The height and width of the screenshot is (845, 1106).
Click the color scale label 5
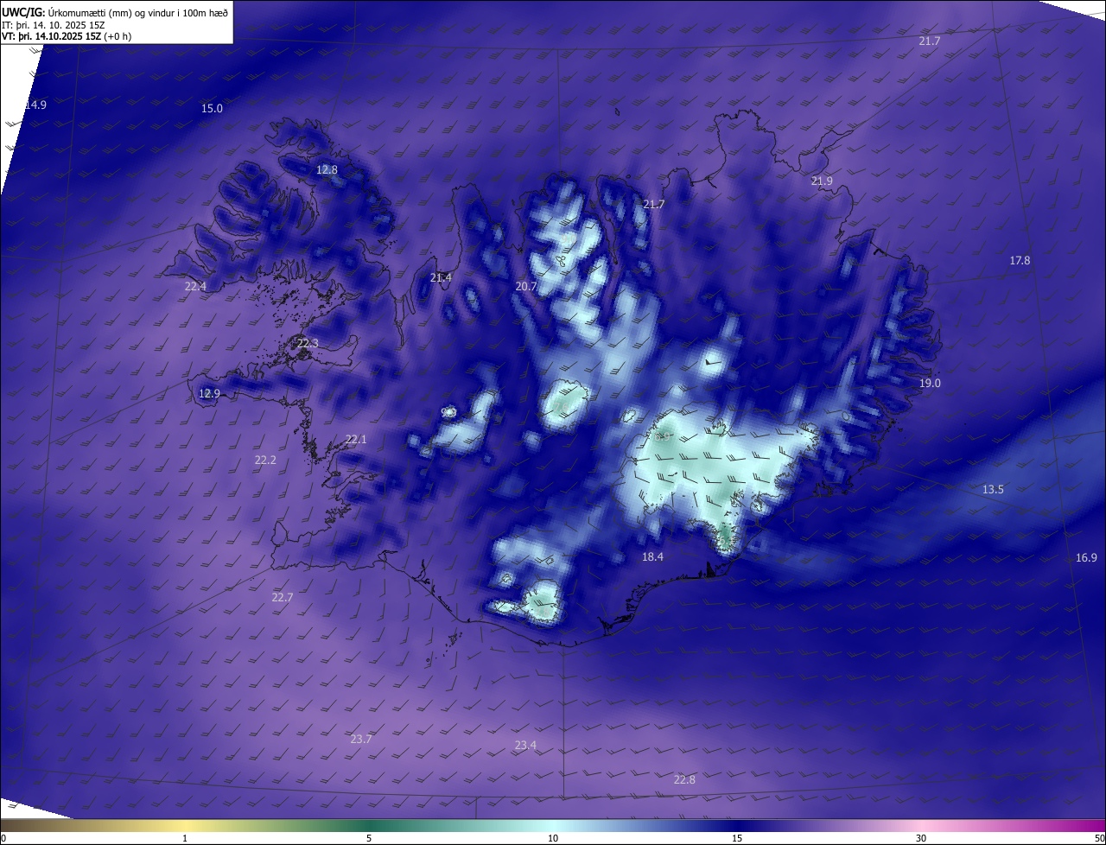369,838
